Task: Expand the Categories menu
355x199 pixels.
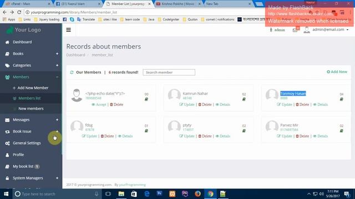Action: coord(57,65)
